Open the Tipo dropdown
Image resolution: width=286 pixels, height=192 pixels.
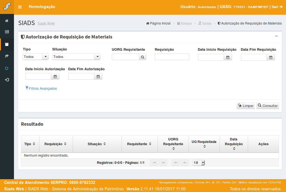click(35, 57)
